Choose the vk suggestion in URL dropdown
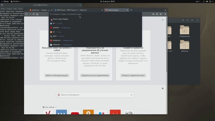The height and width of the screenshot is (121, 215). coord(95,24)
